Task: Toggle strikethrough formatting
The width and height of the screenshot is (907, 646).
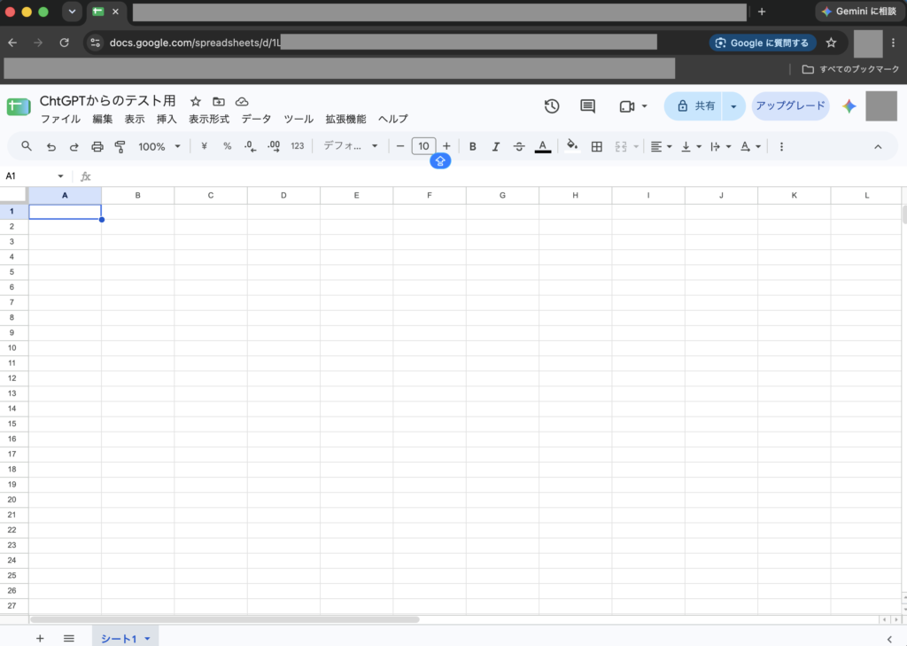Action: click(x=519, y=147)
